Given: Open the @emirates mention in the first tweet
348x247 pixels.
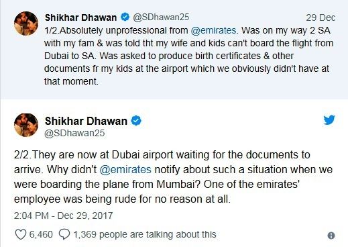Looking at the screenshot, I should [213, 30].
